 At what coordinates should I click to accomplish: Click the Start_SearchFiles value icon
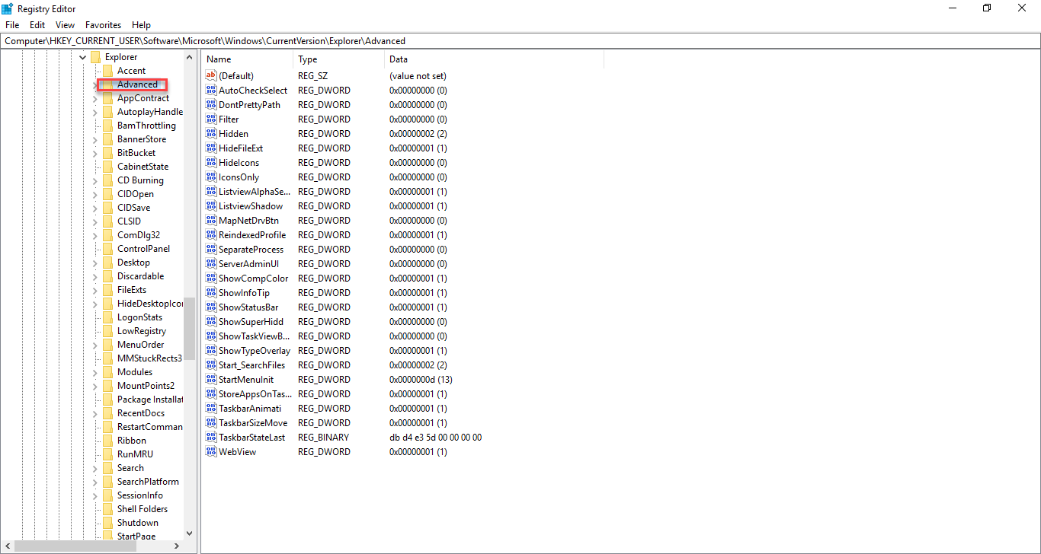coord(211,365)
